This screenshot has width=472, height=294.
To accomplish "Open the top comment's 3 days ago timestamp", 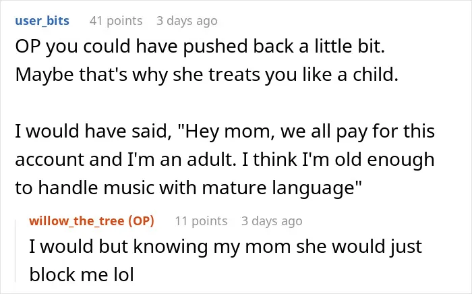I will click(187, 21).
